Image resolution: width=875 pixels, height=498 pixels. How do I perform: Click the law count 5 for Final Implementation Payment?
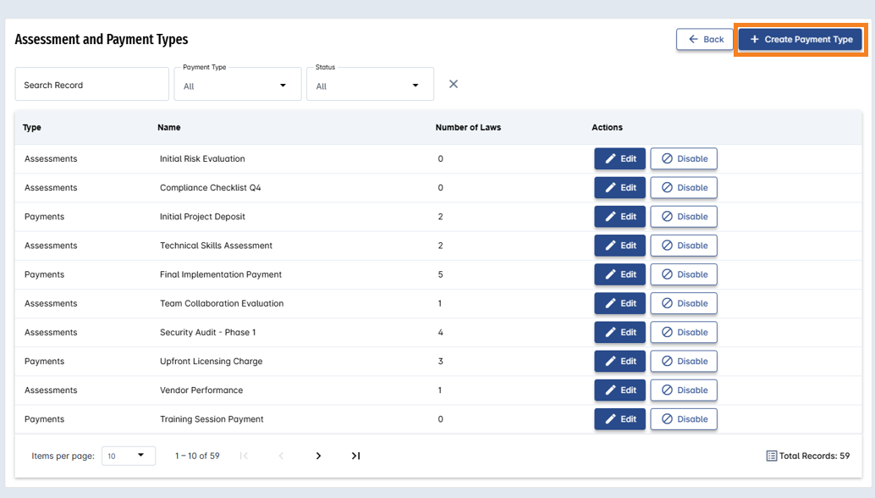pos(440,274)
